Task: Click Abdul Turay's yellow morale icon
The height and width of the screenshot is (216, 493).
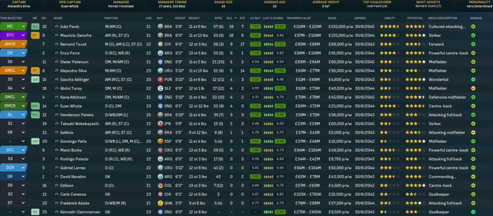Action: click(x=473, y=88)
